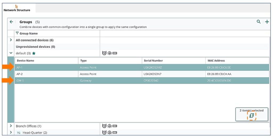Click the Unprovisioned devices group
Screen dimensions: 273x139
tap(35, 47)
